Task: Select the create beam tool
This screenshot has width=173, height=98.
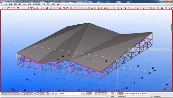Action: click(x=5, y=8)
